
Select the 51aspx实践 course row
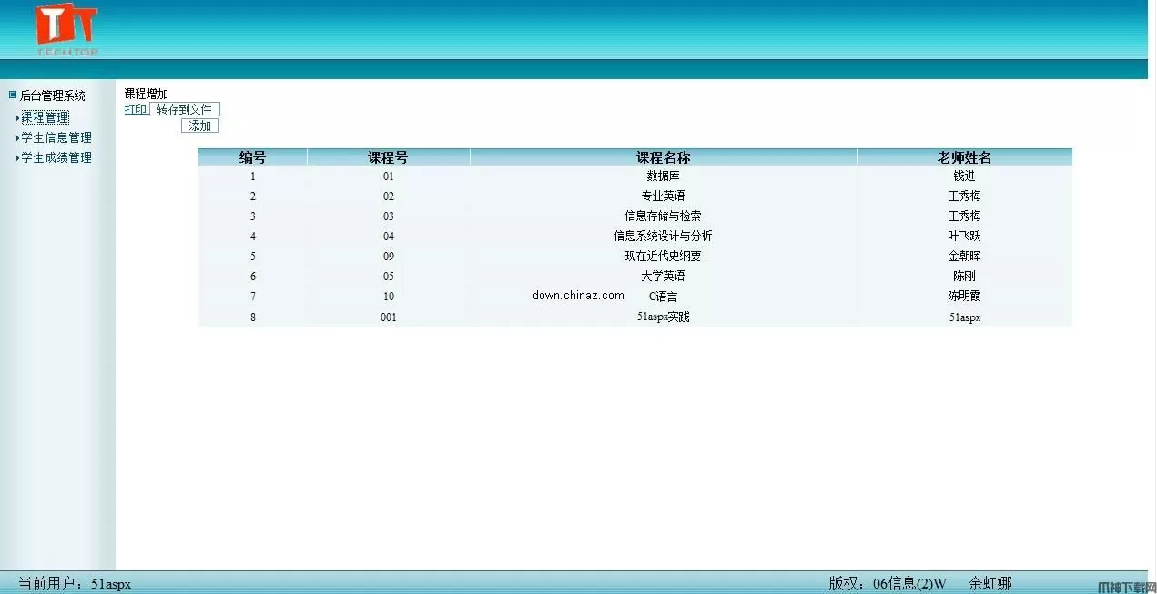[663, 317]
